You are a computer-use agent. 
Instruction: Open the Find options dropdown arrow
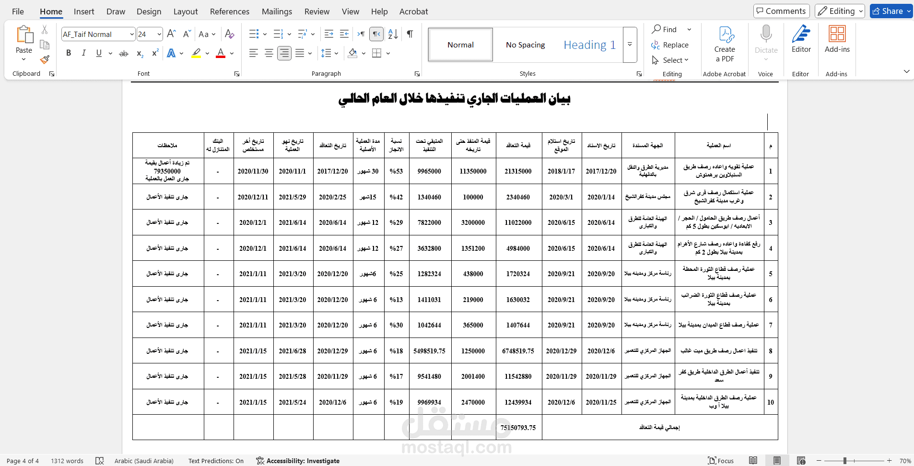(689, 30)
